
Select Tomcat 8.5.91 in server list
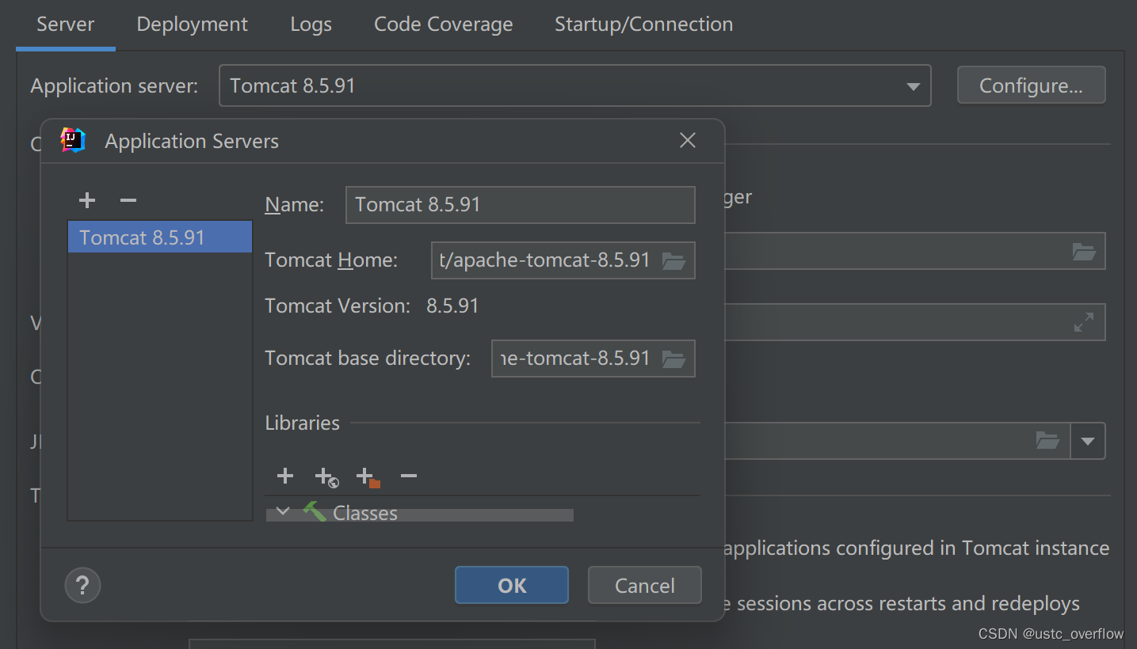[x=160, y=237]
